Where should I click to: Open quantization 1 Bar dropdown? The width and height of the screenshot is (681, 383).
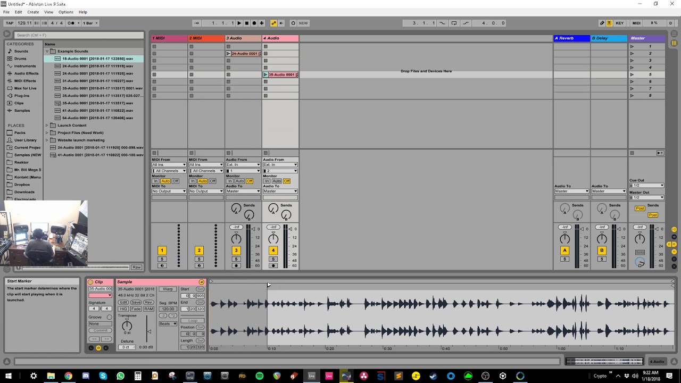point(90,23)
